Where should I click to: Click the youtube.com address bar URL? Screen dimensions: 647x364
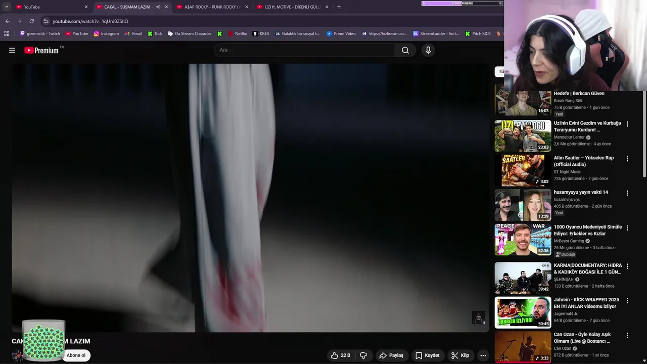coord(90,21)
